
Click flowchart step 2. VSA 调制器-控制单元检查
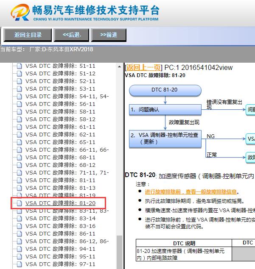point(165,139)
